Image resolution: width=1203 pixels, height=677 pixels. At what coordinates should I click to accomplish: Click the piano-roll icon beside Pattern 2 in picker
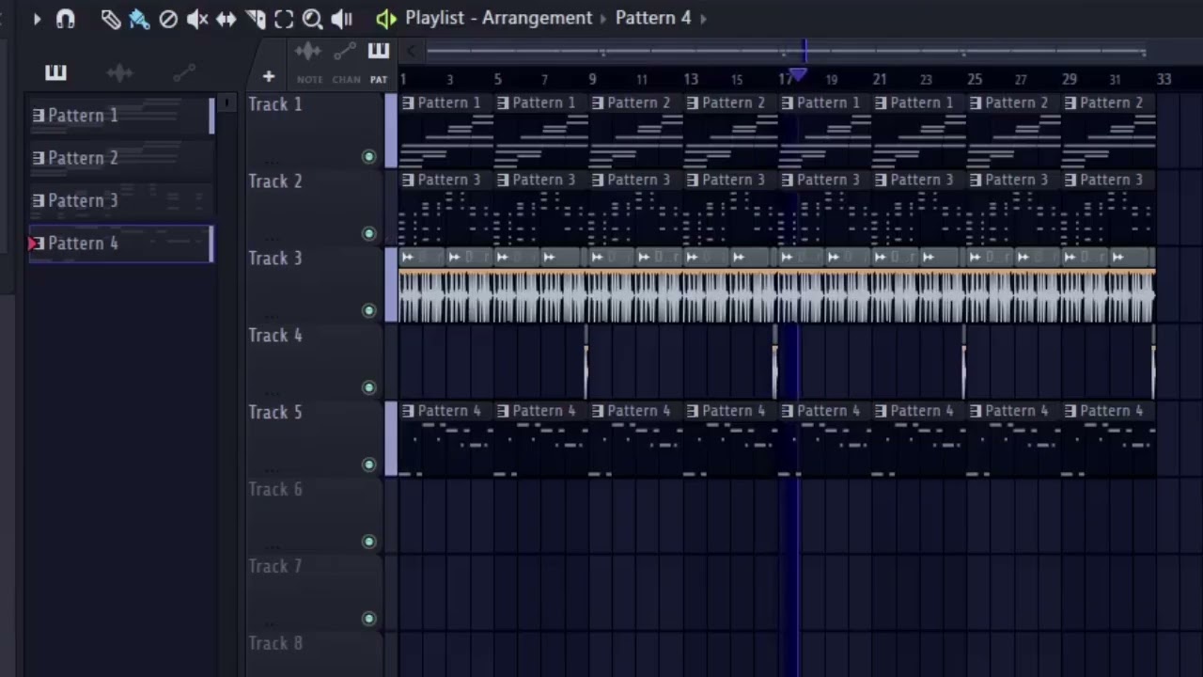click(x=39, y=158)
